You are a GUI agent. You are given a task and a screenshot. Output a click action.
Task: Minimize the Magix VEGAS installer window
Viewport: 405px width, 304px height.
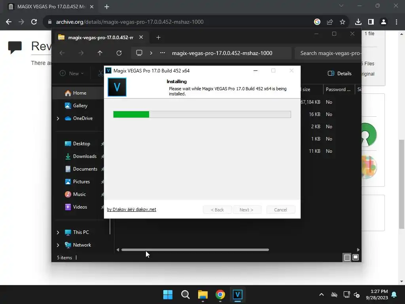(255, 70)
